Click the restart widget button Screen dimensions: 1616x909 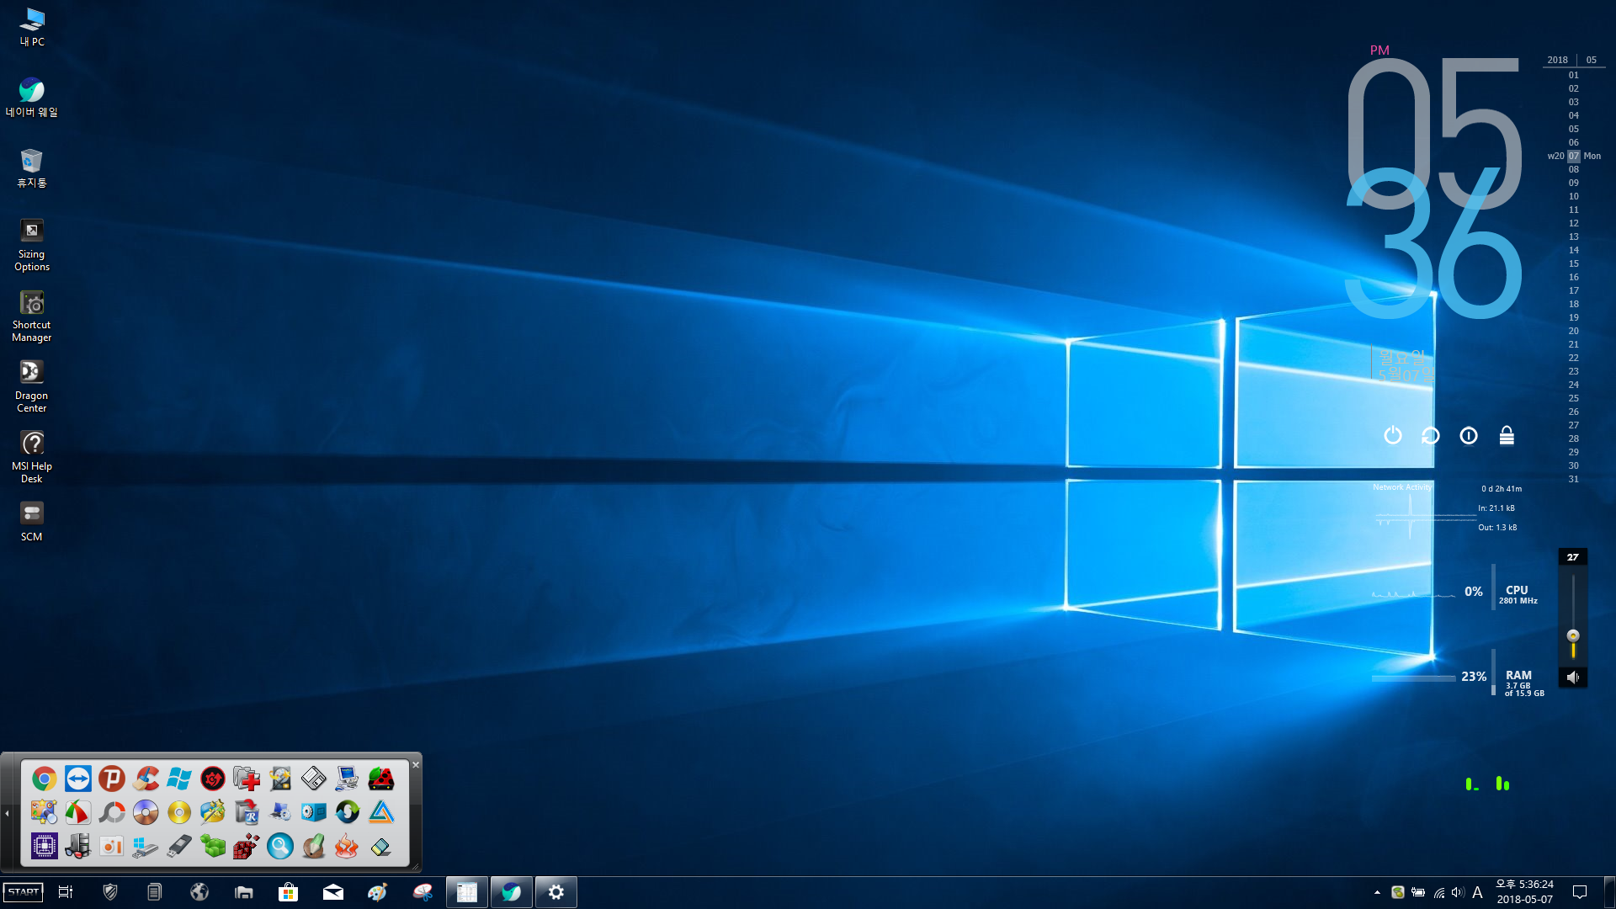pos(1431,435)
